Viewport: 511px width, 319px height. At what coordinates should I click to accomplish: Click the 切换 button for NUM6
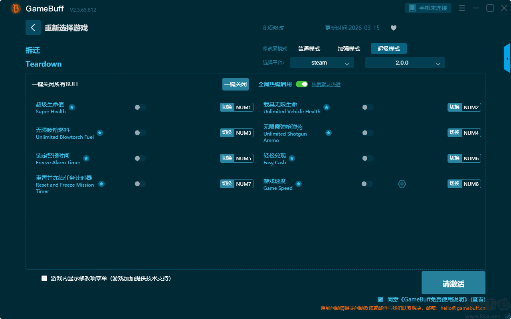pyautogui.click(x=454, y=158)
